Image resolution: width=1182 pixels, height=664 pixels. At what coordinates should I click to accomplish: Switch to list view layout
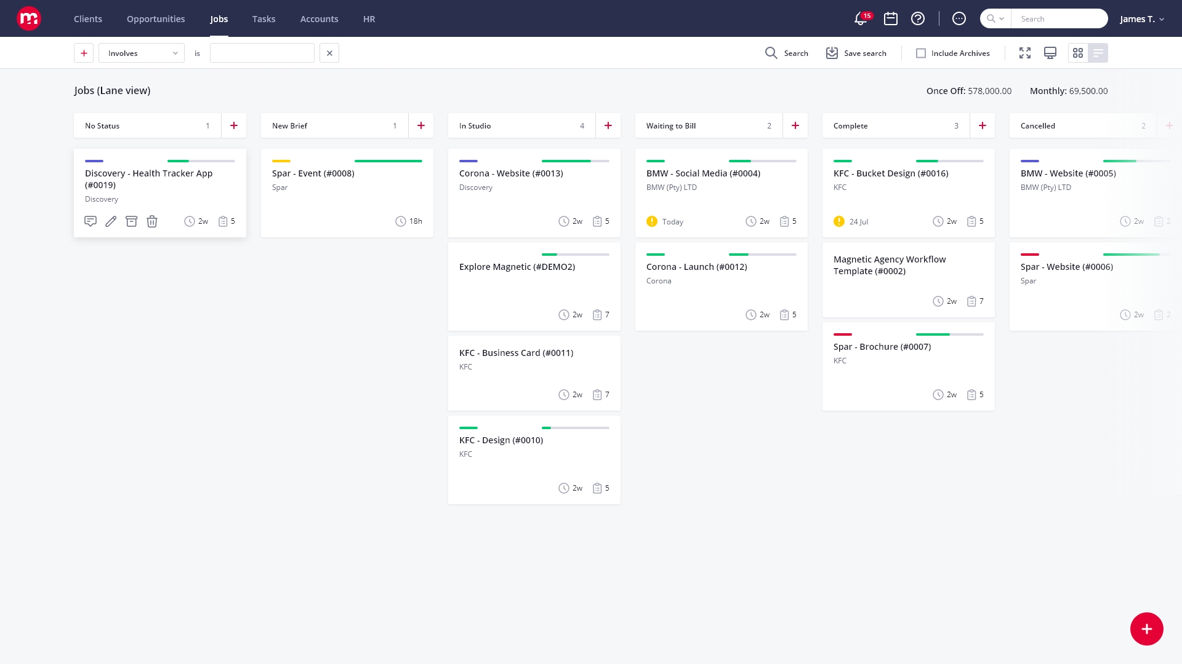point(1098,53)
